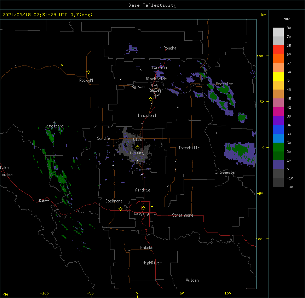Click the white plus marker north of Drumheller
Viewport: 305px width, 298px height.
coord(217,133)
